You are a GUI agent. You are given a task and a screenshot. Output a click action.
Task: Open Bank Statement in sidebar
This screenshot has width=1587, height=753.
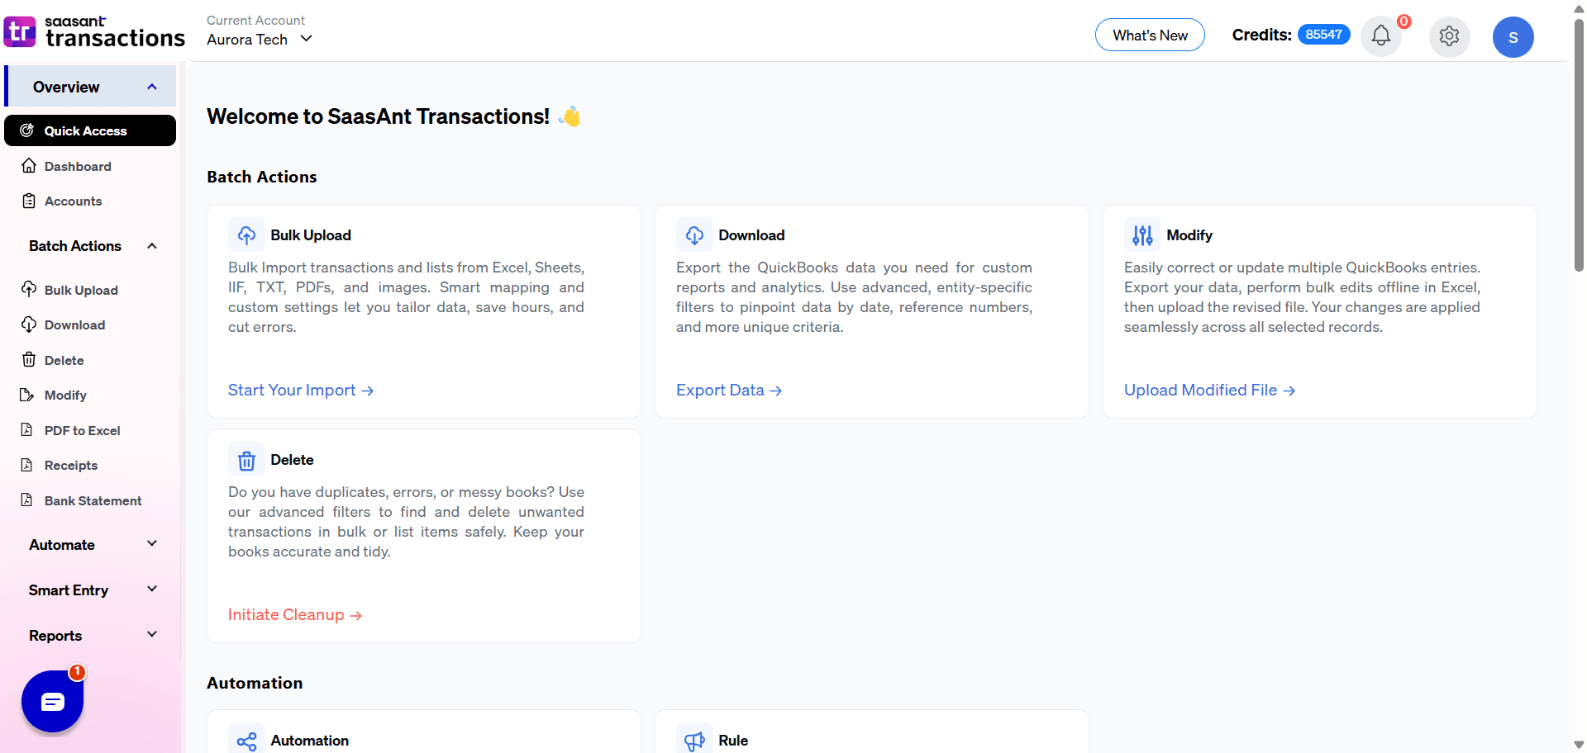(x=93, y=500)
